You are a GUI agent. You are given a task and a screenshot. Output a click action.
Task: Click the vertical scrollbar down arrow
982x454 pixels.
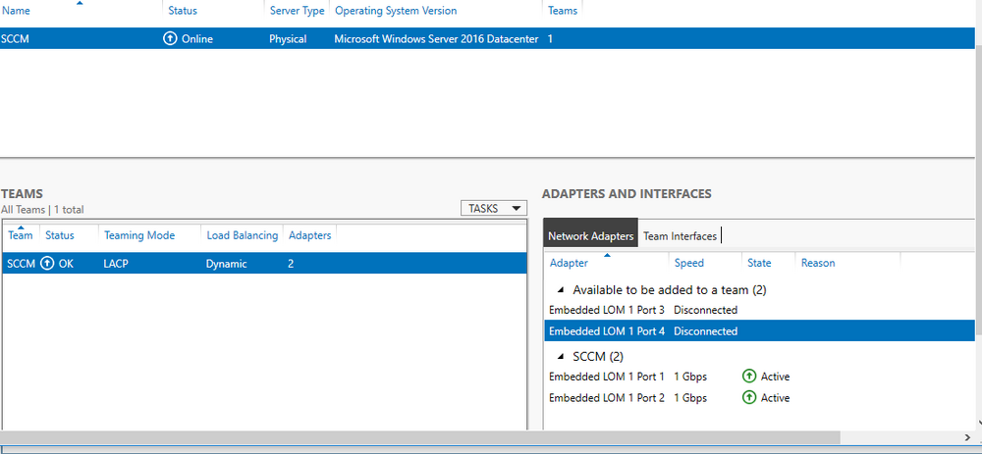[x=978, y=423]
